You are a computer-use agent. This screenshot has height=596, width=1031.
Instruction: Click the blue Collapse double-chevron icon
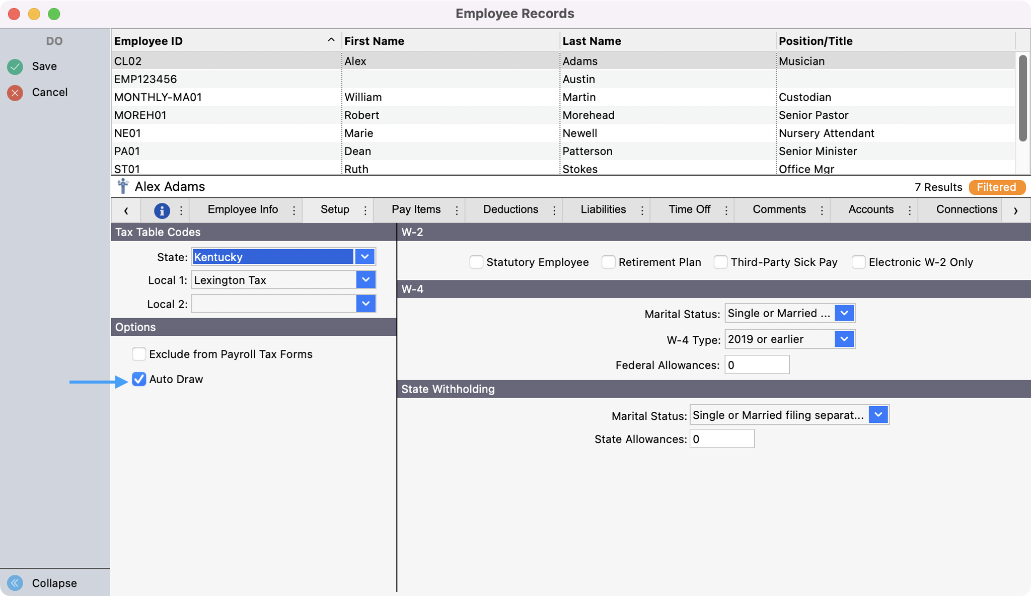[x=15, y=583]
